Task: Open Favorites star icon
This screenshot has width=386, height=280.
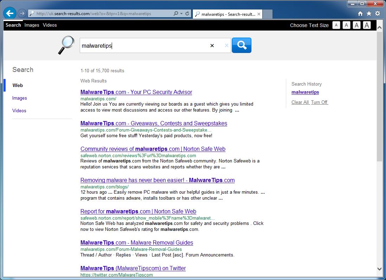Action: (369, 14)
